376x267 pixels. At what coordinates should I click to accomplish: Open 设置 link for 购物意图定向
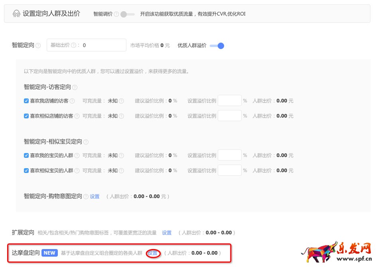click(94, 196)
